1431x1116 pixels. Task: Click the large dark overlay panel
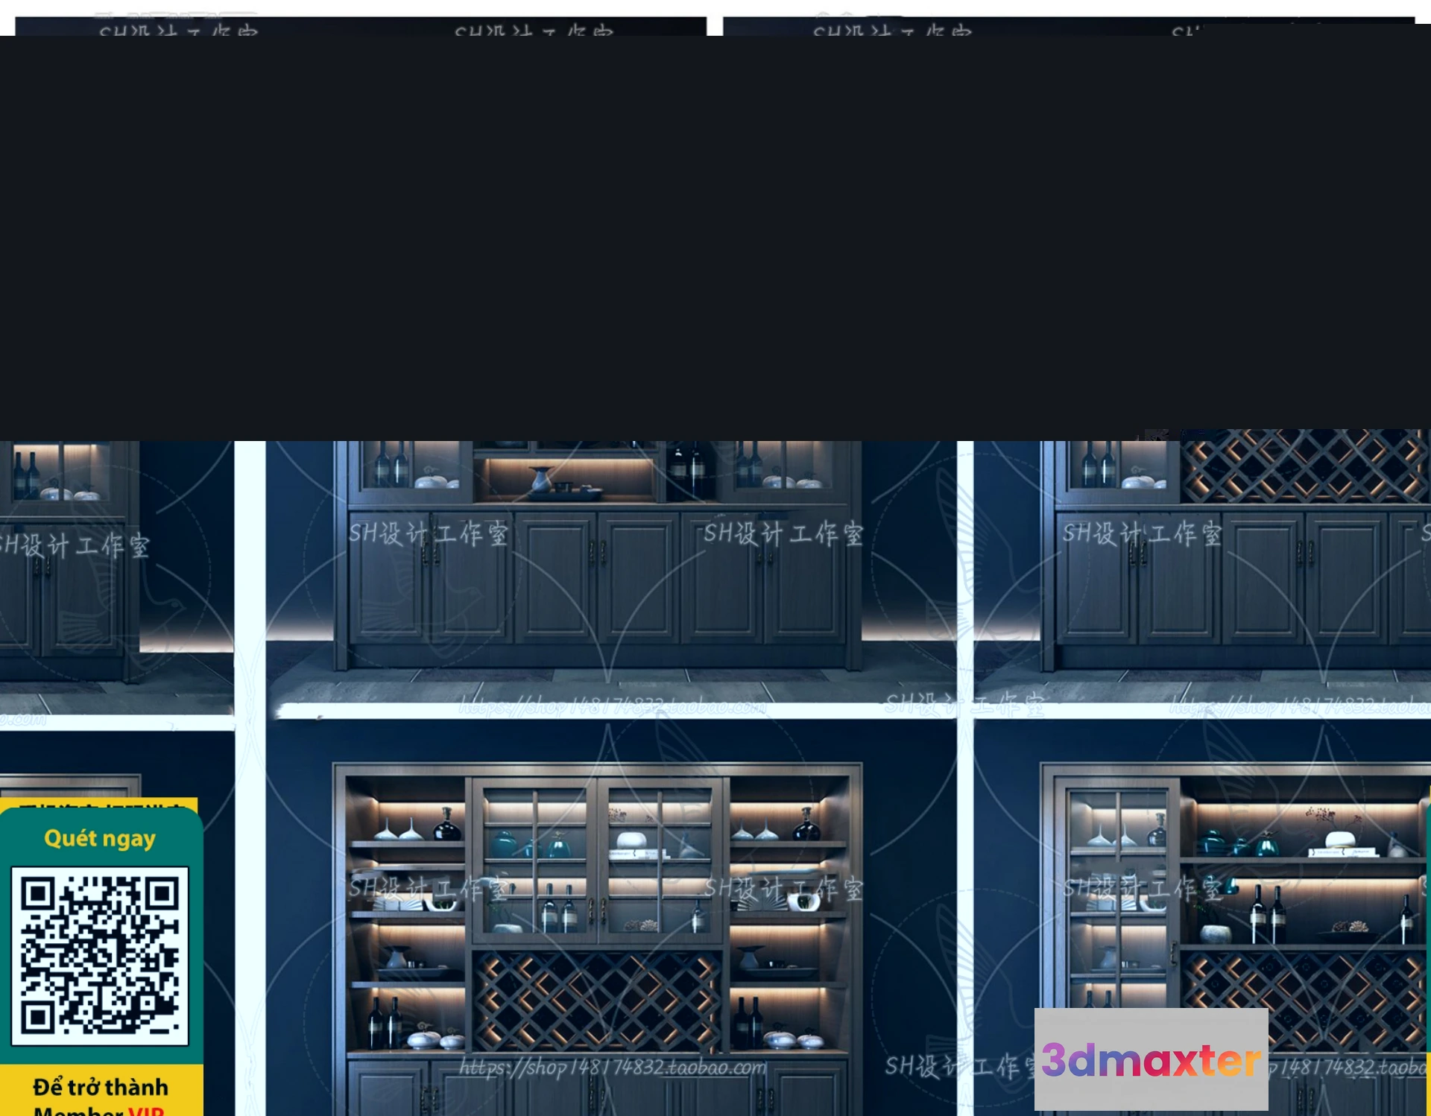[715, 238]
